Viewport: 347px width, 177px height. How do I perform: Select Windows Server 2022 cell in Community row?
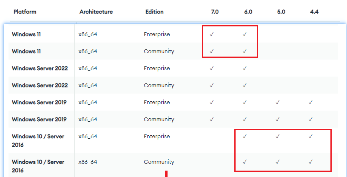40,86
